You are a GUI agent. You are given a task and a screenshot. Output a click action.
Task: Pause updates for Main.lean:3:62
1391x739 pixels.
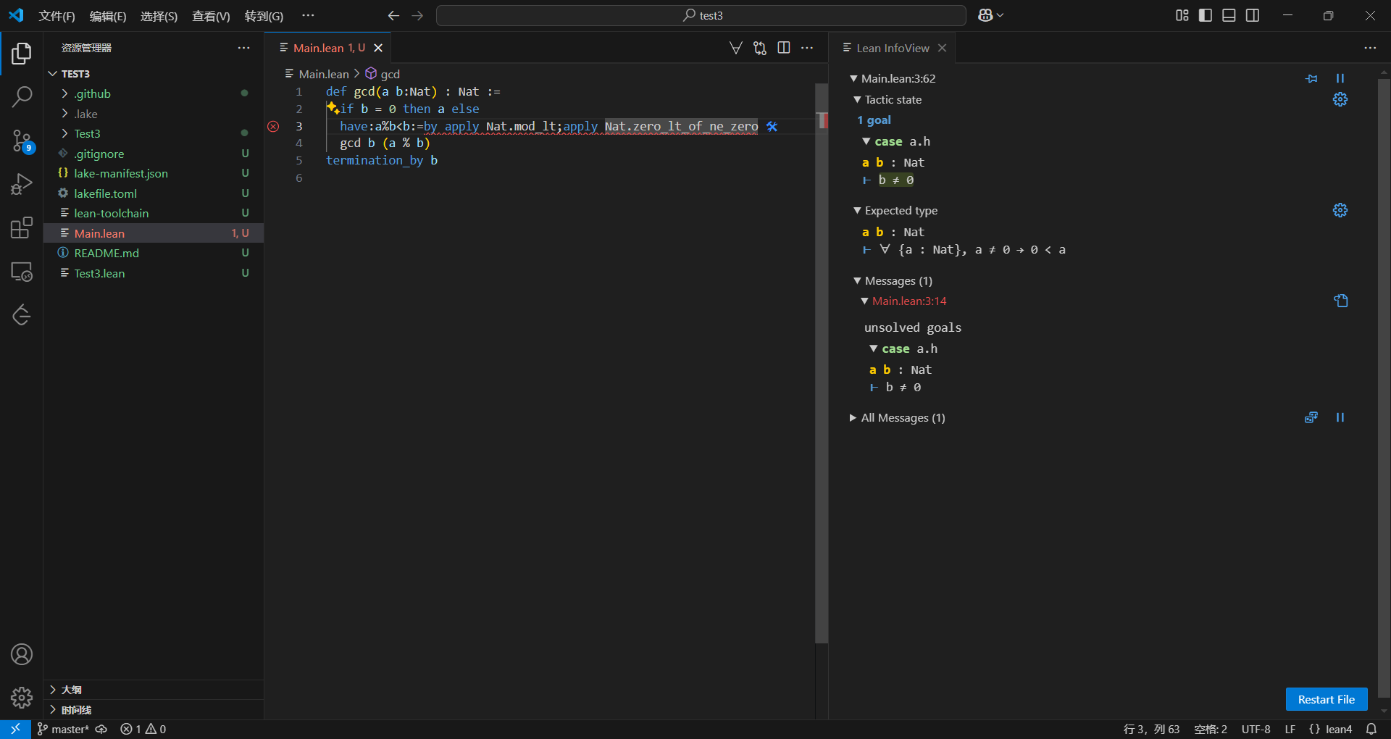click(x=1340, y=78)
